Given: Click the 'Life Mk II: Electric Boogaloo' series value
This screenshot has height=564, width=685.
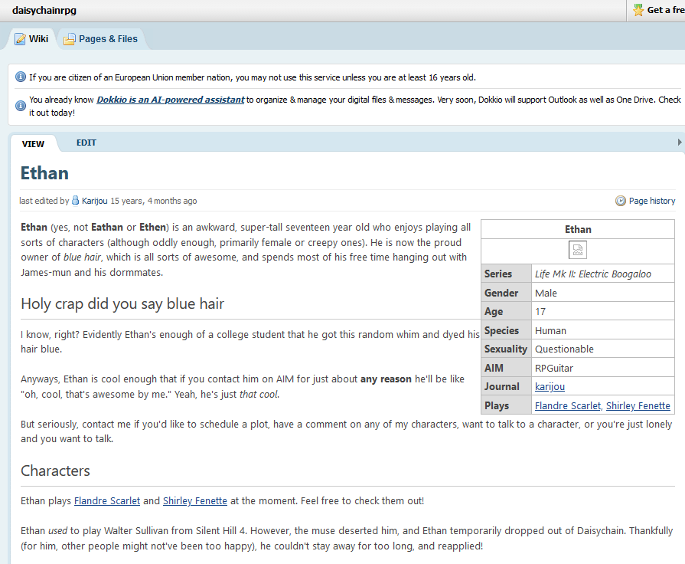Looking at the screenshot, I should pos(593,274).
